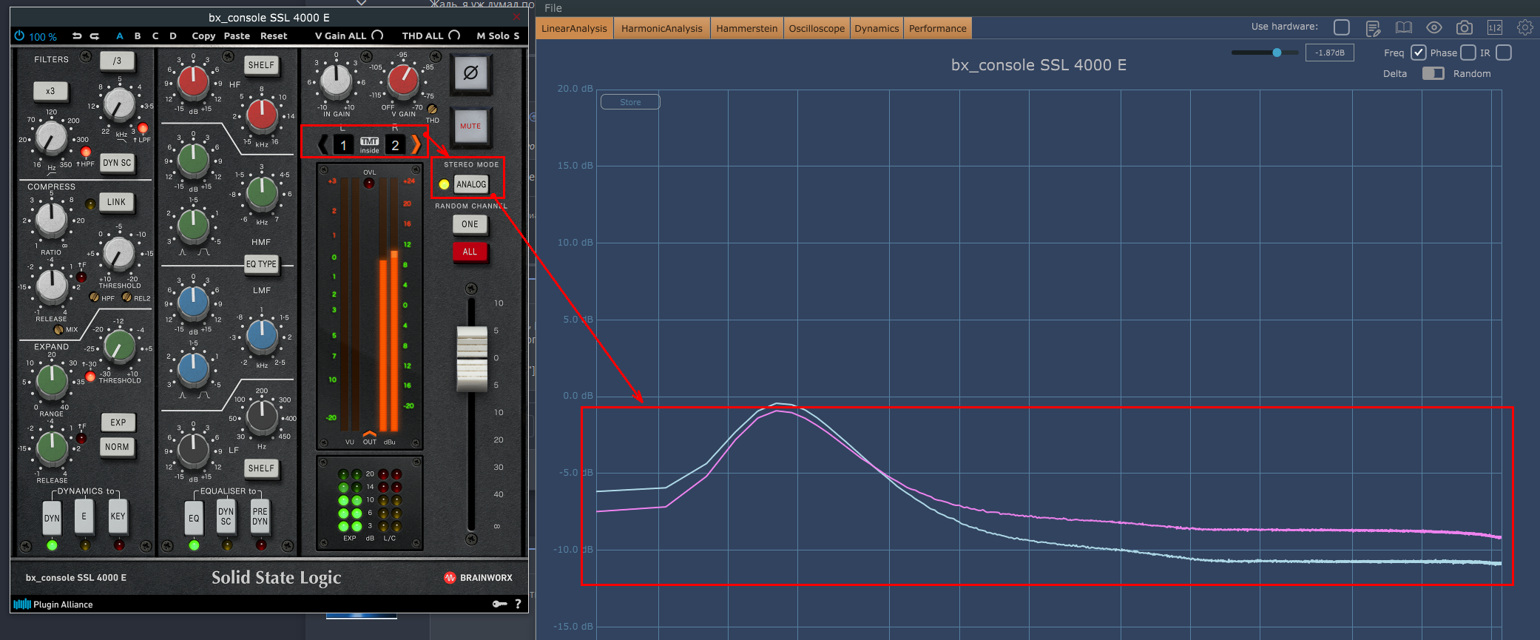
Task: Open the File menu
Action: 553,8
